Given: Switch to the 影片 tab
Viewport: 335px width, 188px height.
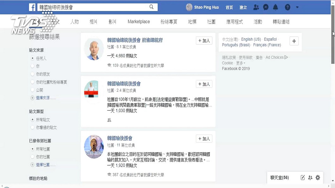Looking at the screenshot, I should pyautogui.click(x=113, y=21).
